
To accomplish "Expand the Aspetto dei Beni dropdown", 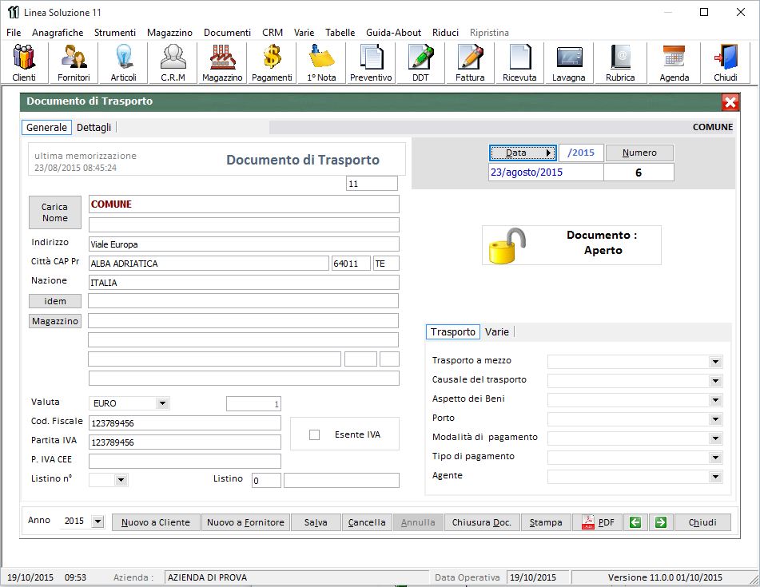I will (x=715, y=400).
